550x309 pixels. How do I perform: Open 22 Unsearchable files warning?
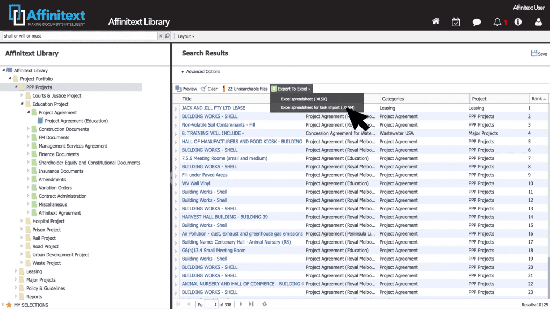245,89
